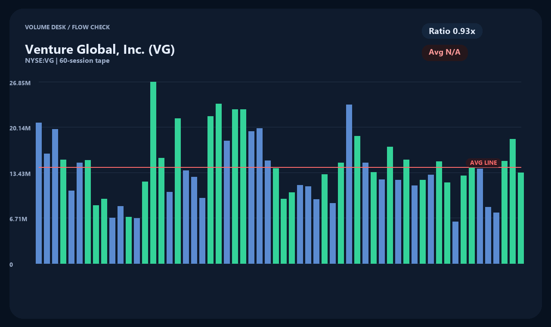Viewport: 551px width, 327px height.
Task: Click the 6.71M axis label
Action: click(x=19, y=219)
